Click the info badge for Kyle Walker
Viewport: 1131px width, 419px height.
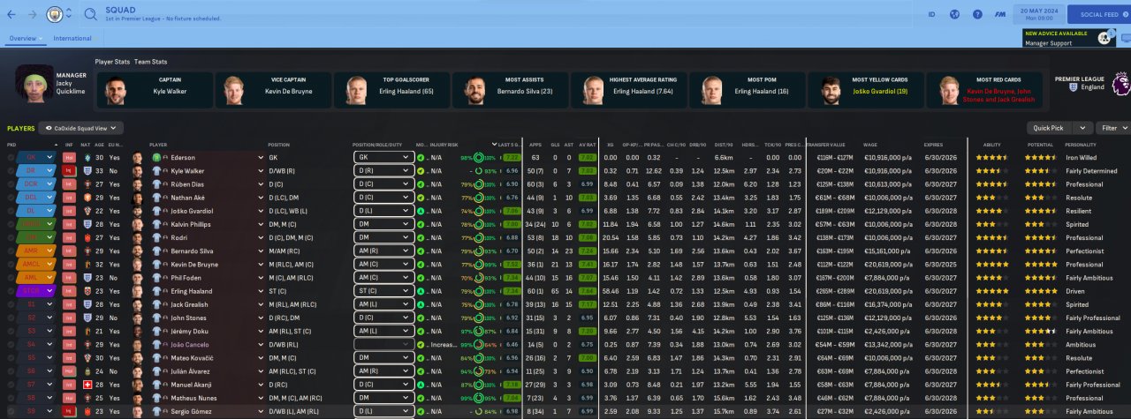click(69, 170)
